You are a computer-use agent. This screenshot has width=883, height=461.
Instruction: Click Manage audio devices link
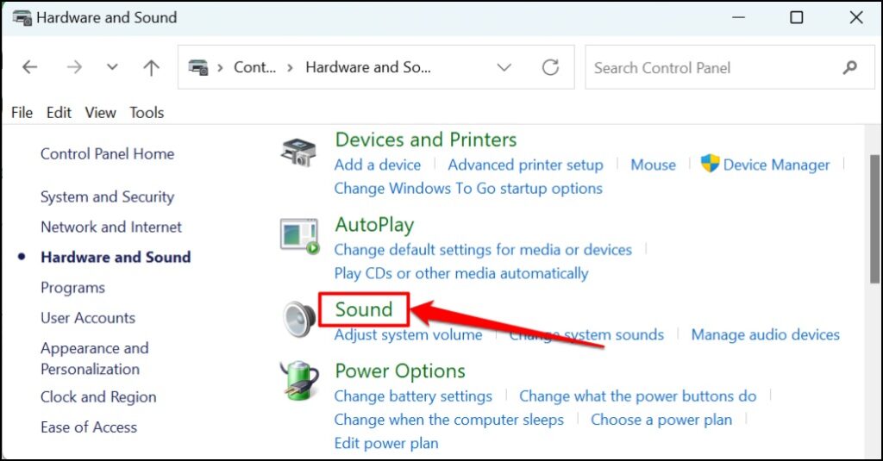(765, 334)
